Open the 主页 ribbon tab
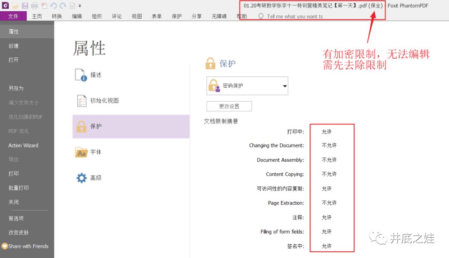Viewport: 449px width, 258px height. pyautogui.click(x=37, y=16)
